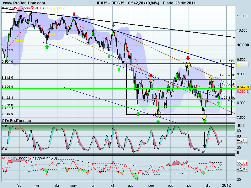Click the nov month label on time axis

189,185
